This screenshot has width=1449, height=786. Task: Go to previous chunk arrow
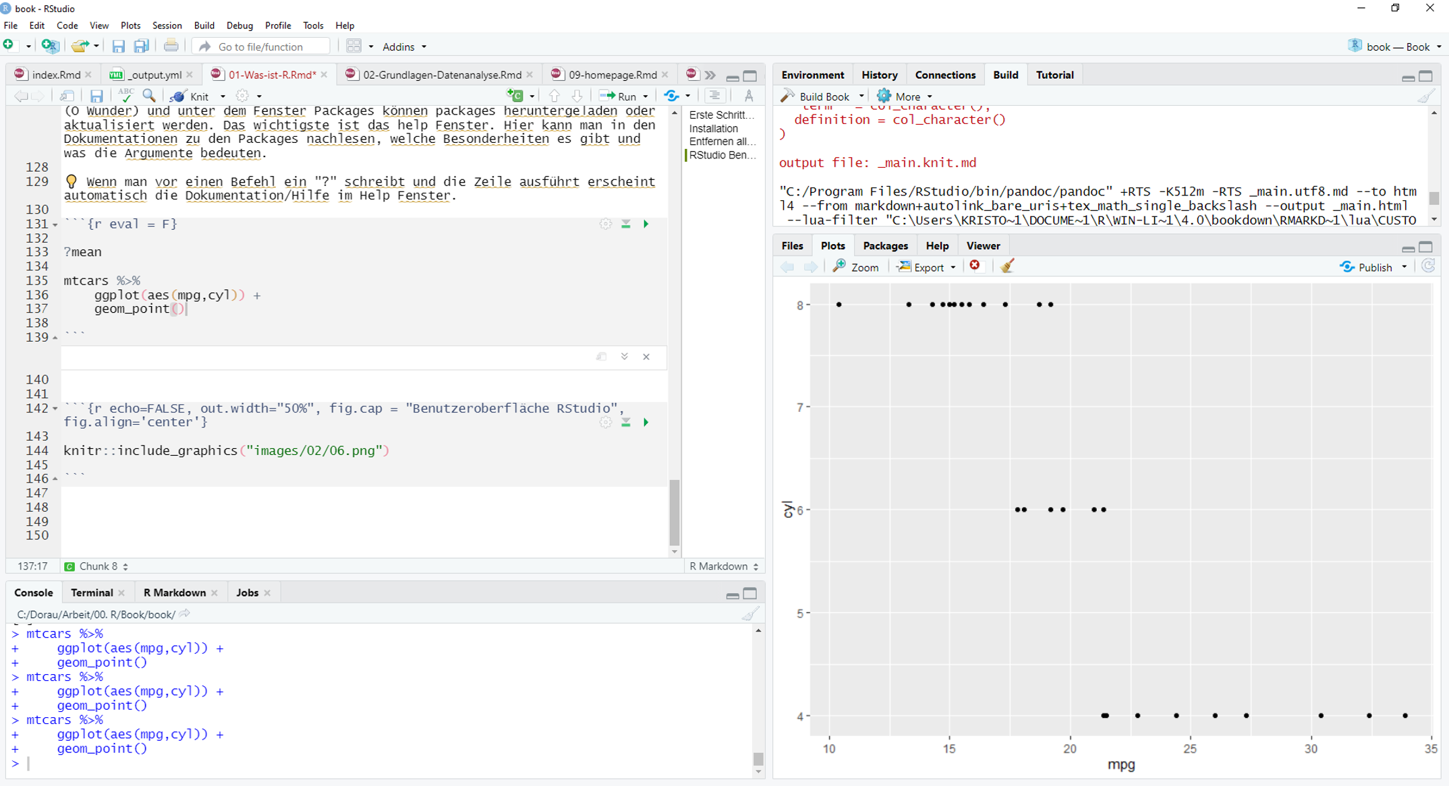coord(555,96)
